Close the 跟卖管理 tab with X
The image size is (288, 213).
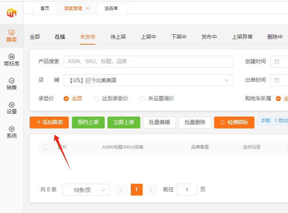[88, 8]
